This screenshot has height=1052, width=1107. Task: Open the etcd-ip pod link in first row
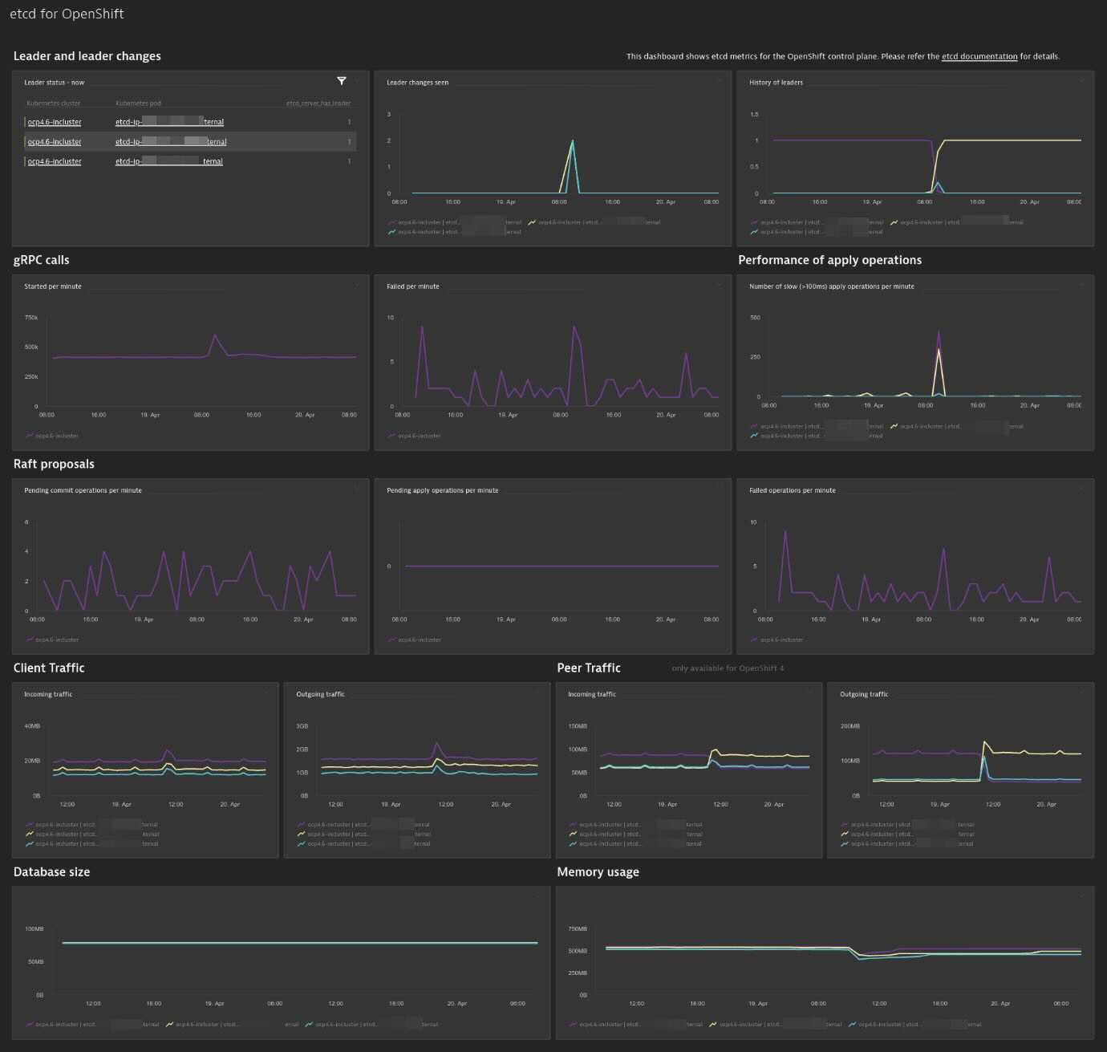(169, 122)
